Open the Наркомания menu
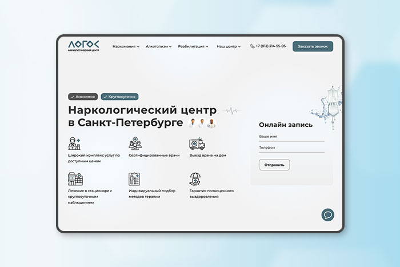 (x=126, y=46)
